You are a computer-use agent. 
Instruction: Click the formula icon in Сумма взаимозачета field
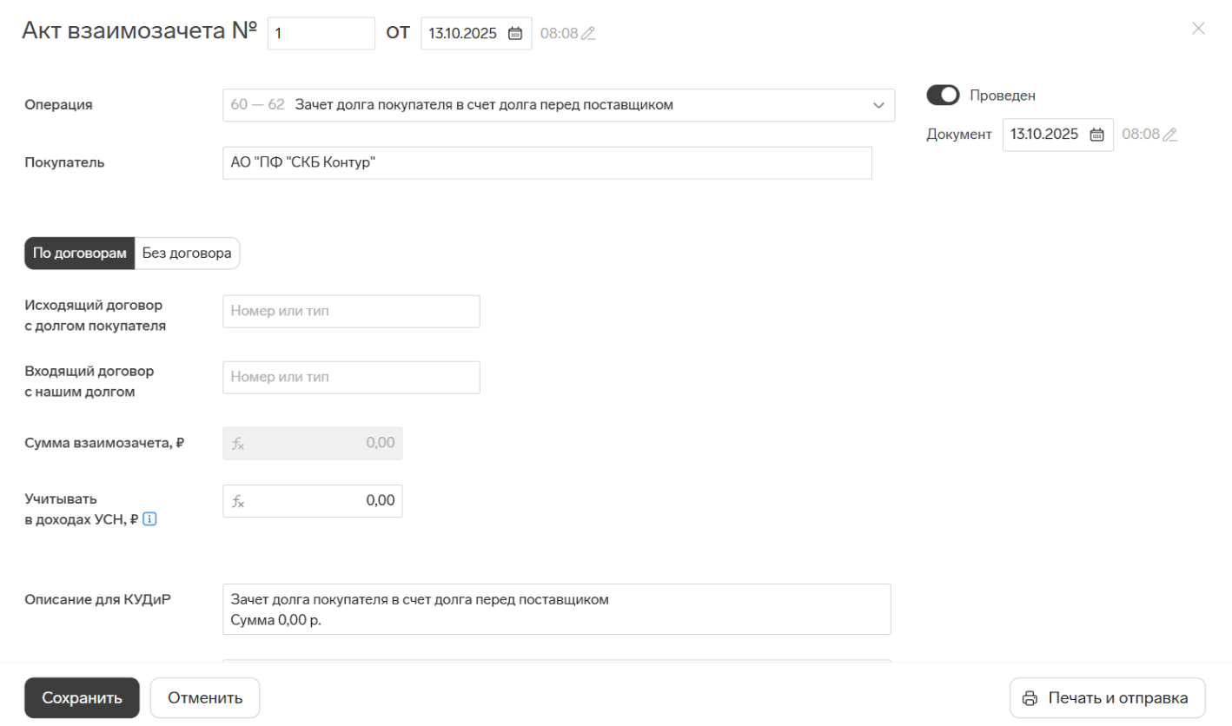point(239,444)
